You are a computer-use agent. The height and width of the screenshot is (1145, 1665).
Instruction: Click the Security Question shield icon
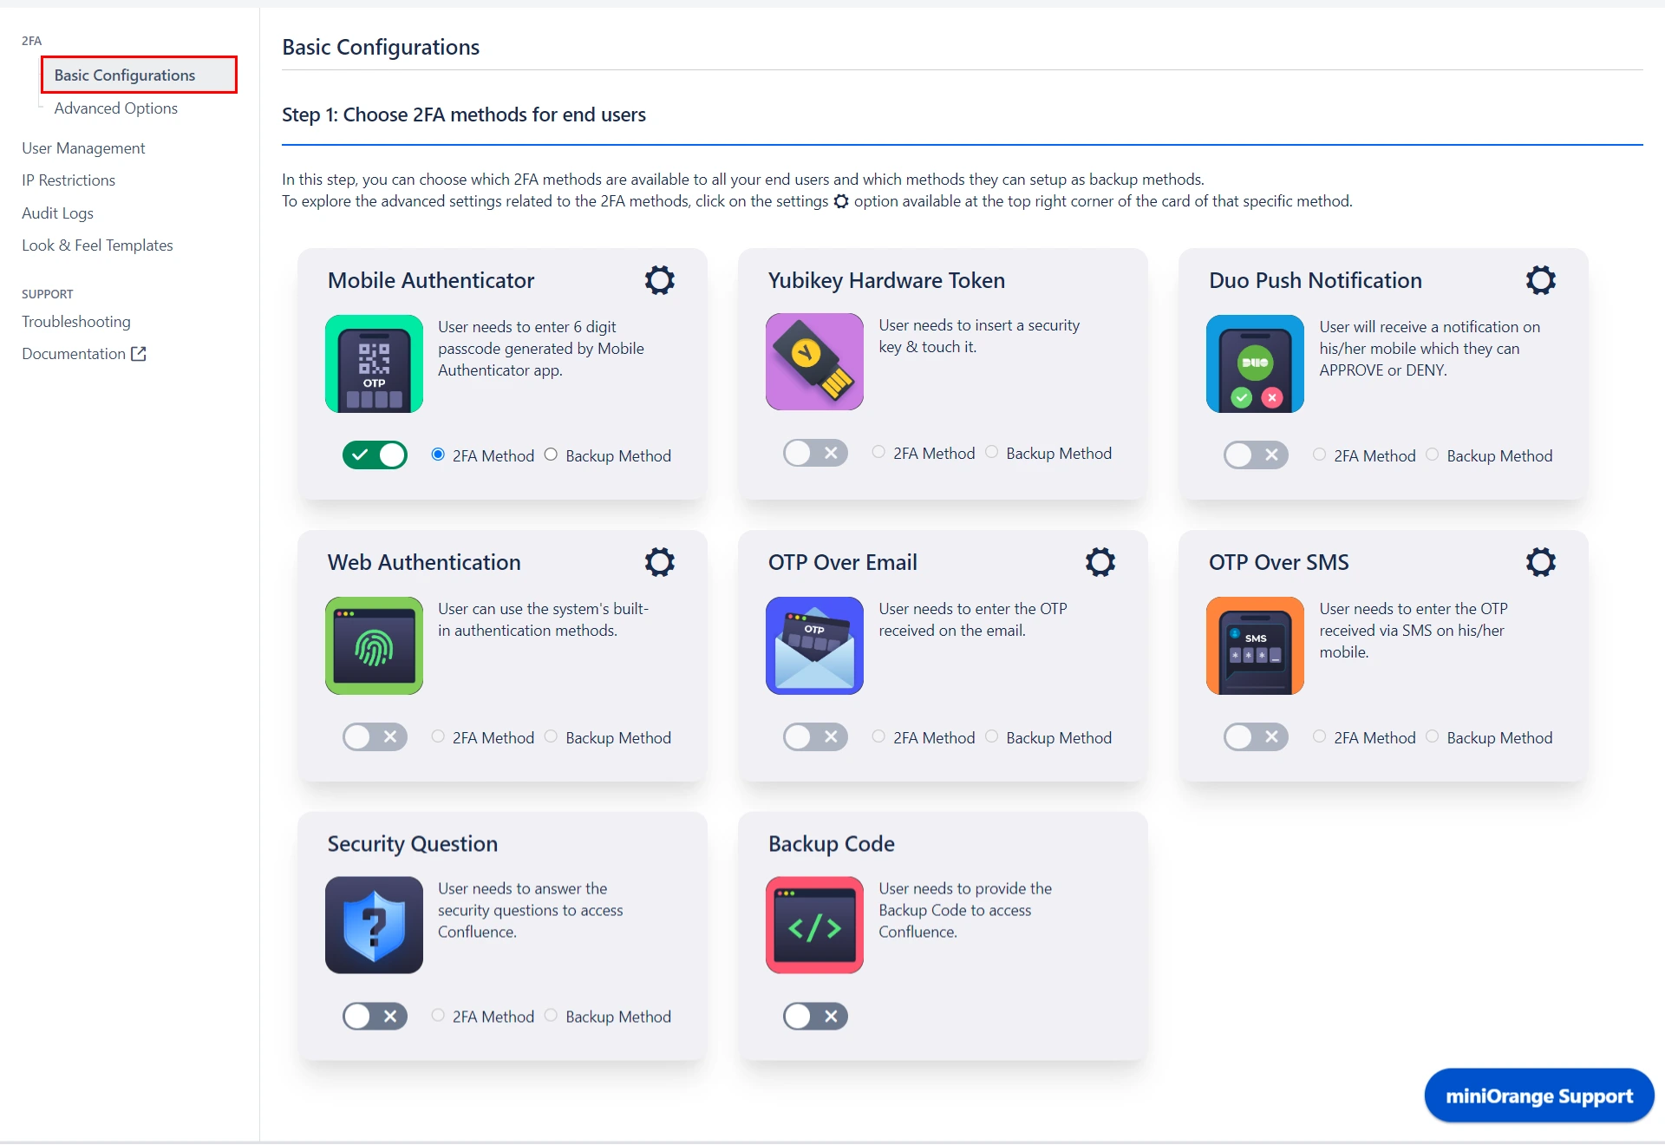click(375, 925)
